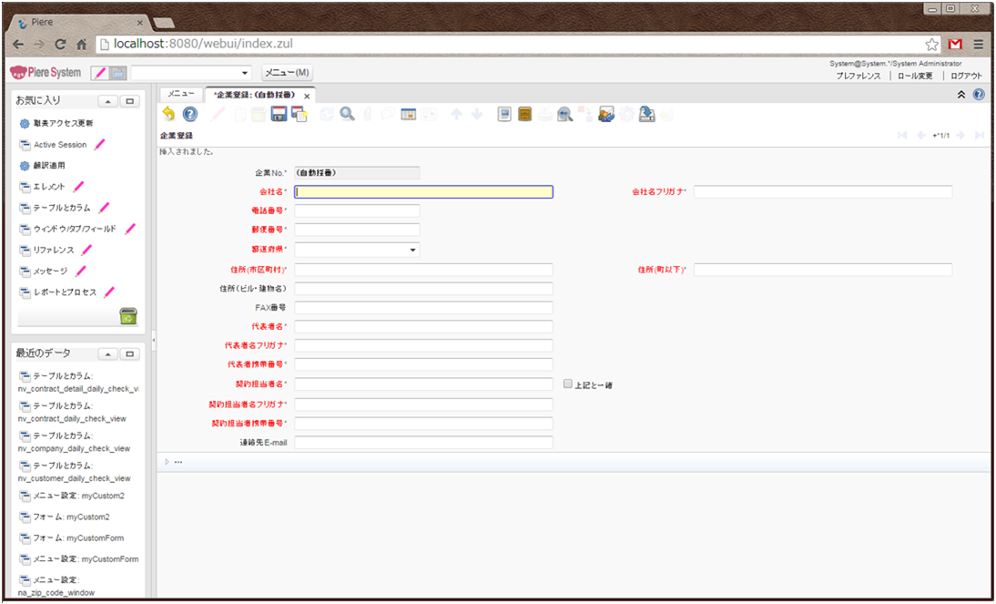Click the pencil icon in the header bar

pyautogui.click(x=100, y=73)
